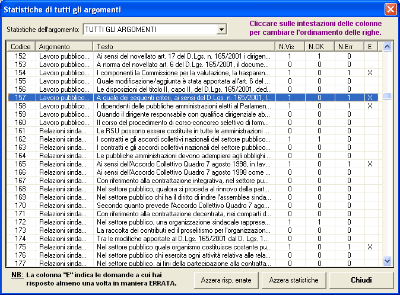Close the statistics dialog with the red X

tap(390, 9)
